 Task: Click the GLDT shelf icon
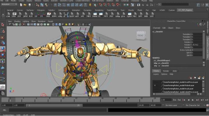pyautogui.click(x=72, y=15)
